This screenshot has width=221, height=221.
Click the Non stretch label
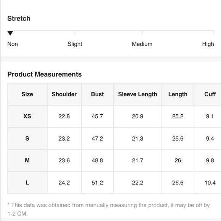tap(13, 44)
